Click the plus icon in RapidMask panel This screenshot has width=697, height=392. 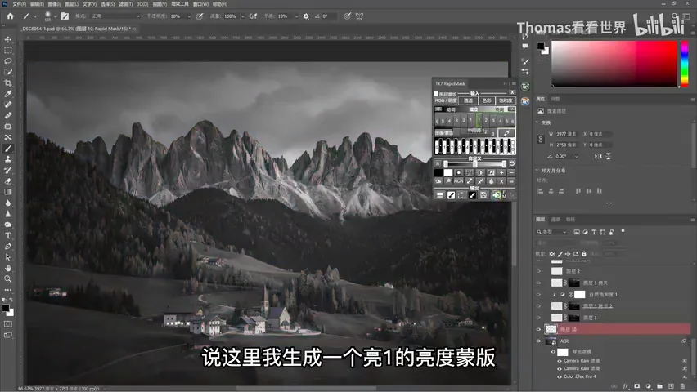(x=501, y=172)
